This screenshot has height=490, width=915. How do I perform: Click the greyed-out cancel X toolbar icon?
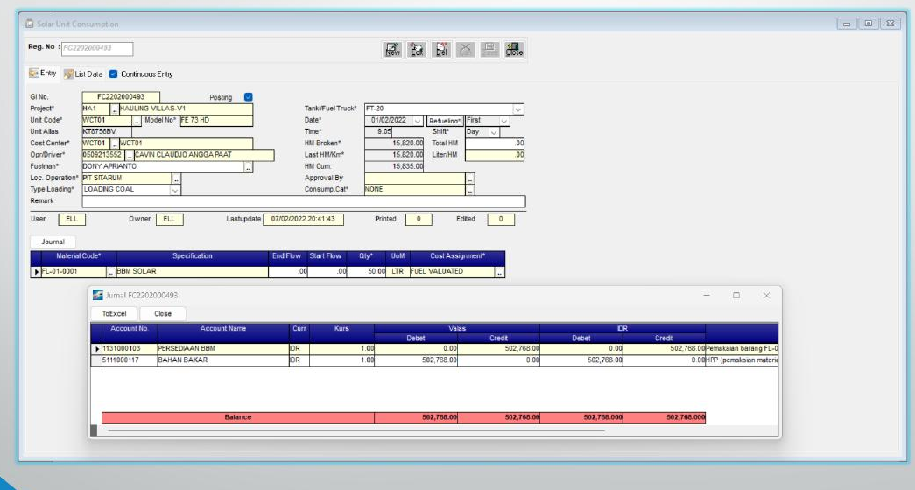pyautogui.click(x=465, y=50)
